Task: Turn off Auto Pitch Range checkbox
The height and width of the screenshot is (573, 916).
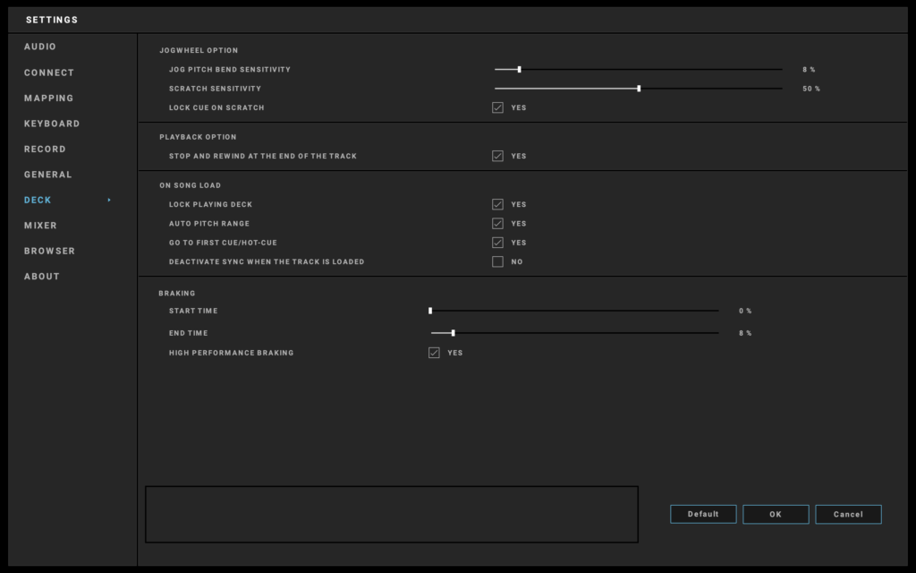Action: (497, 224)
